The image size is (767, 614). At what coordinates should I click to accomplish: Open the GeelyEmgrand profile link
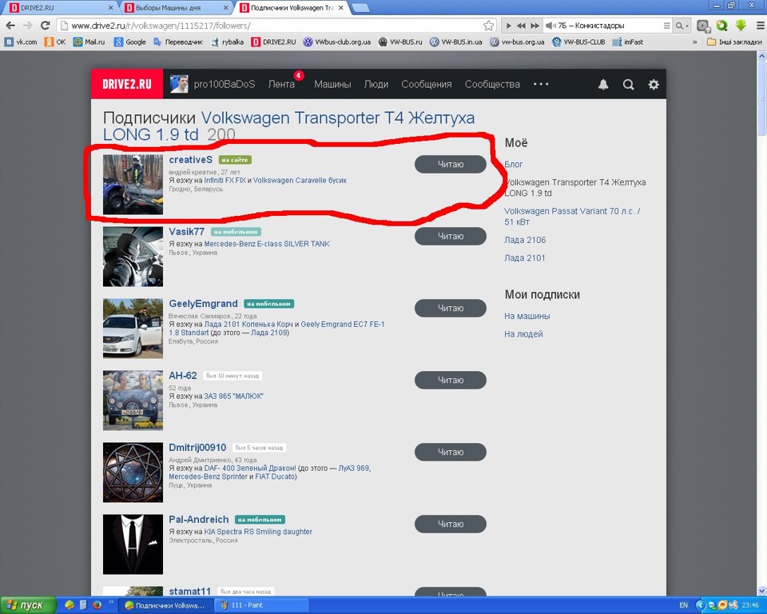coord(203,304)
